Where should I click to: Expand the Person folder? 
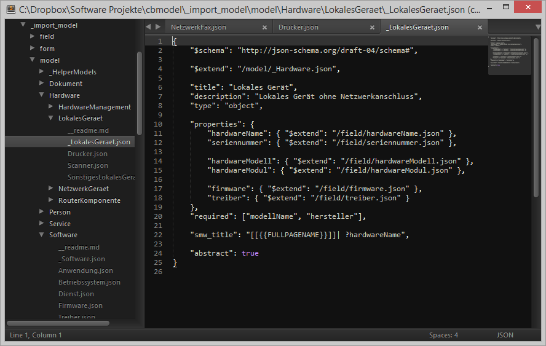point(41,211)
